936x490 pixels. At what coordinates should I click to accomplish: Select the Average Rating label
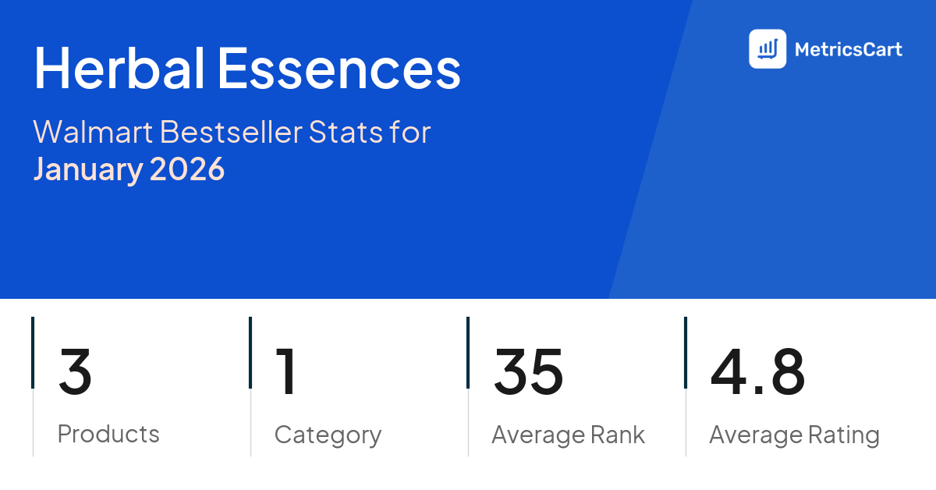794,435
